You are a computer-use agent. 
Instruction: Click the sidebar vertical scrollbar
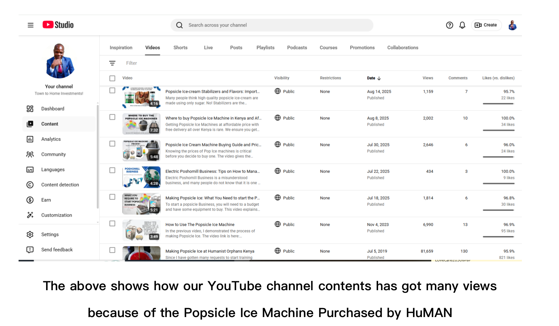(x=98, y=156)
